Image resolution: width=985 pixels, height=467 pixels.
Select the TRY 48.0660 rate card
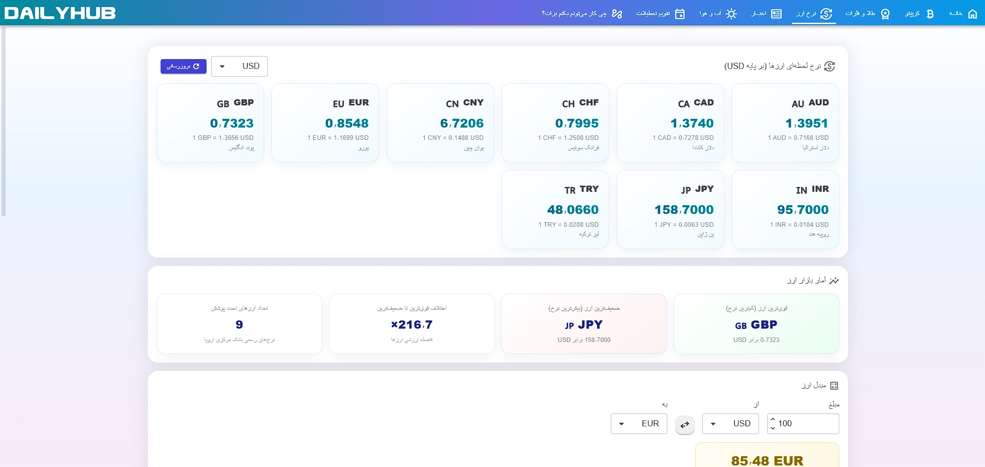pyautogui.click(x=555, y=209)
